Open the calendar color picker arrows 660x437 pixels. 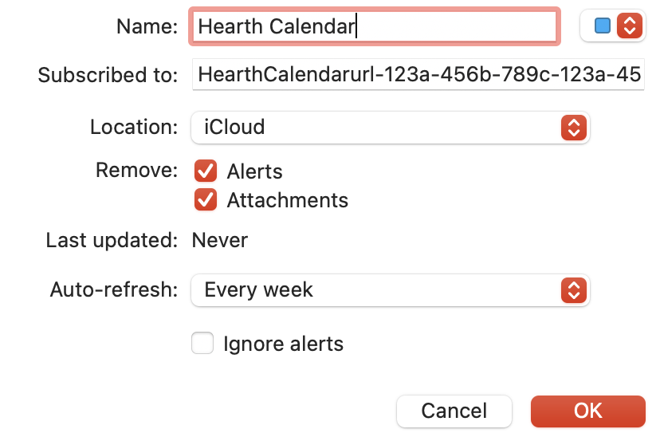click(629, 26)
